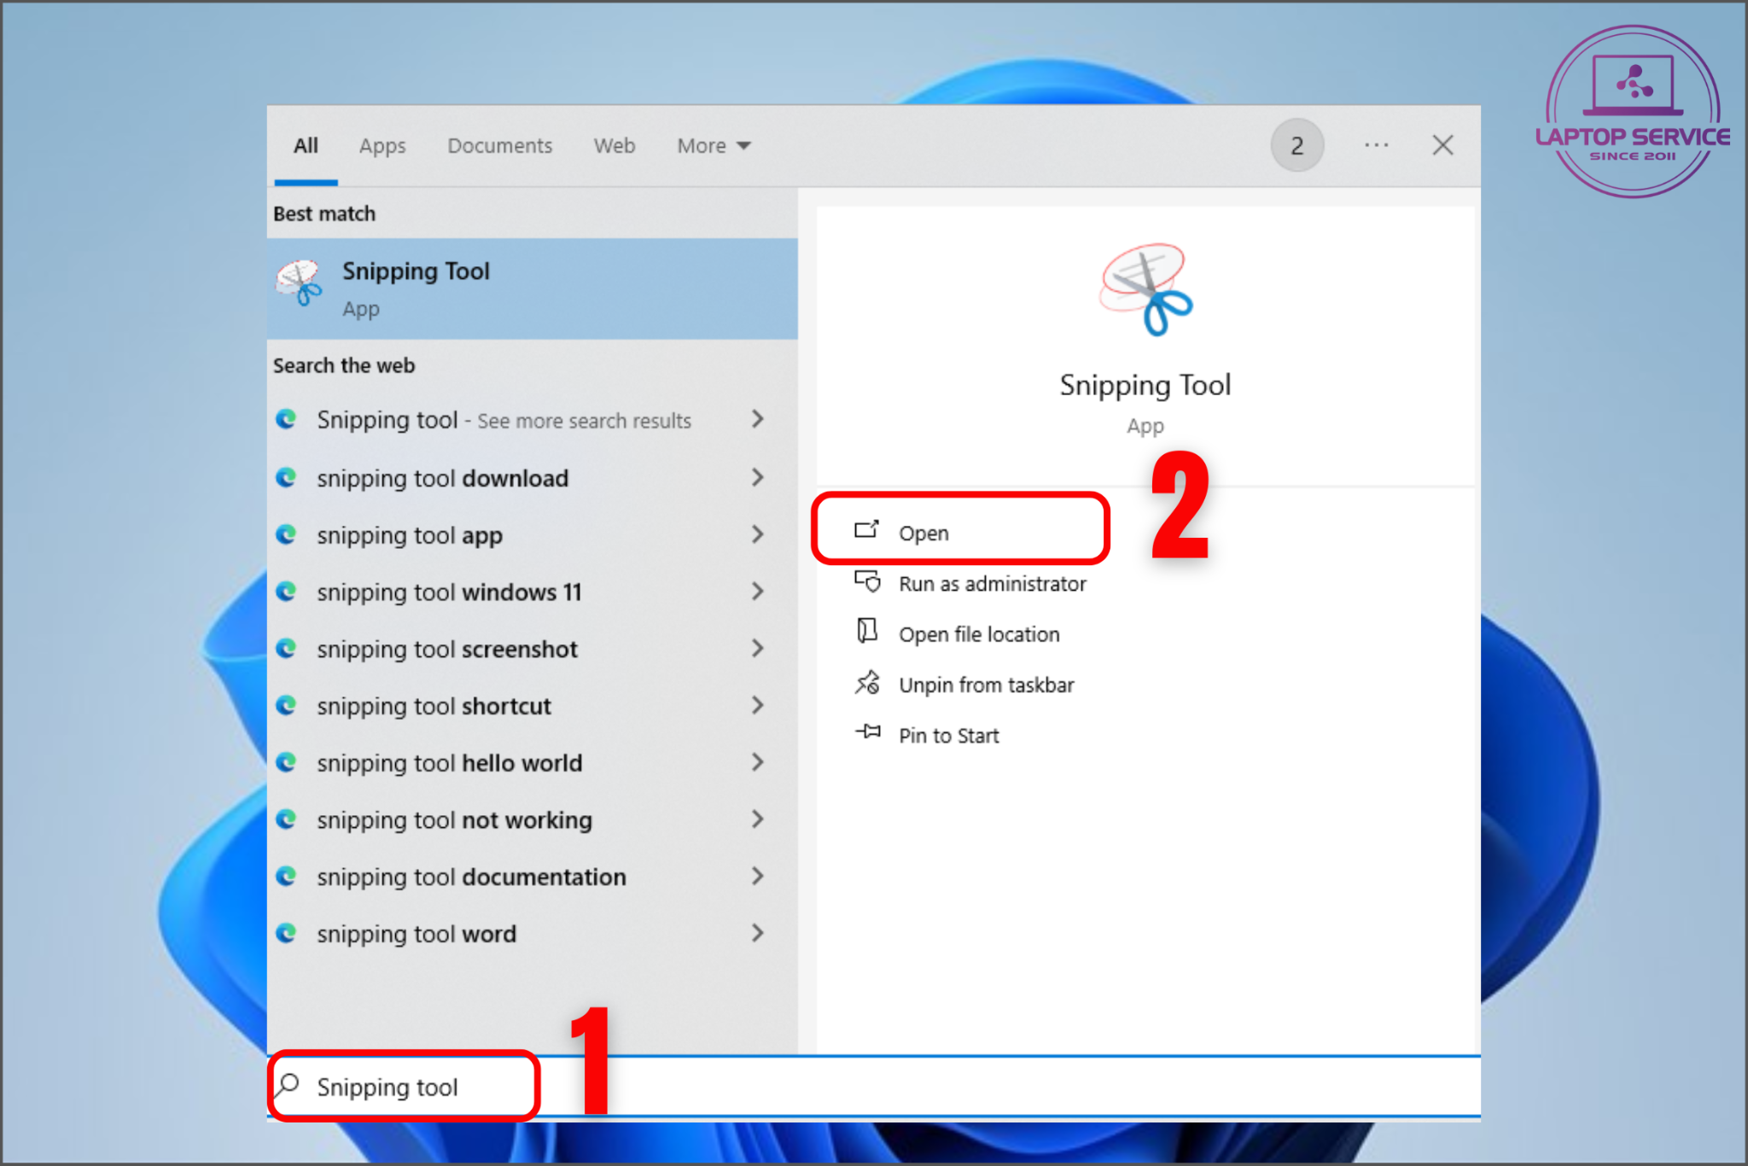Choose Pin to Start
The height and width of the screenshot is (1166, 1748).
(948, 735)
